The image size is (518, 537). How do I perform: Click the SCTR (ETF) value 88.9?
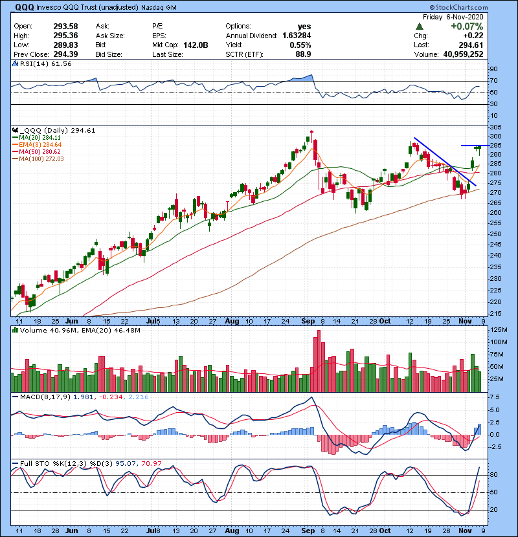click(x=303, y=54)
